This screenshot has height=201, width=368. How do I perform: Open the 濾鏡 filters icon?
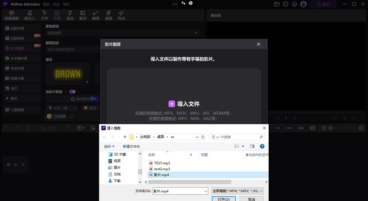[x=108, y=16]
